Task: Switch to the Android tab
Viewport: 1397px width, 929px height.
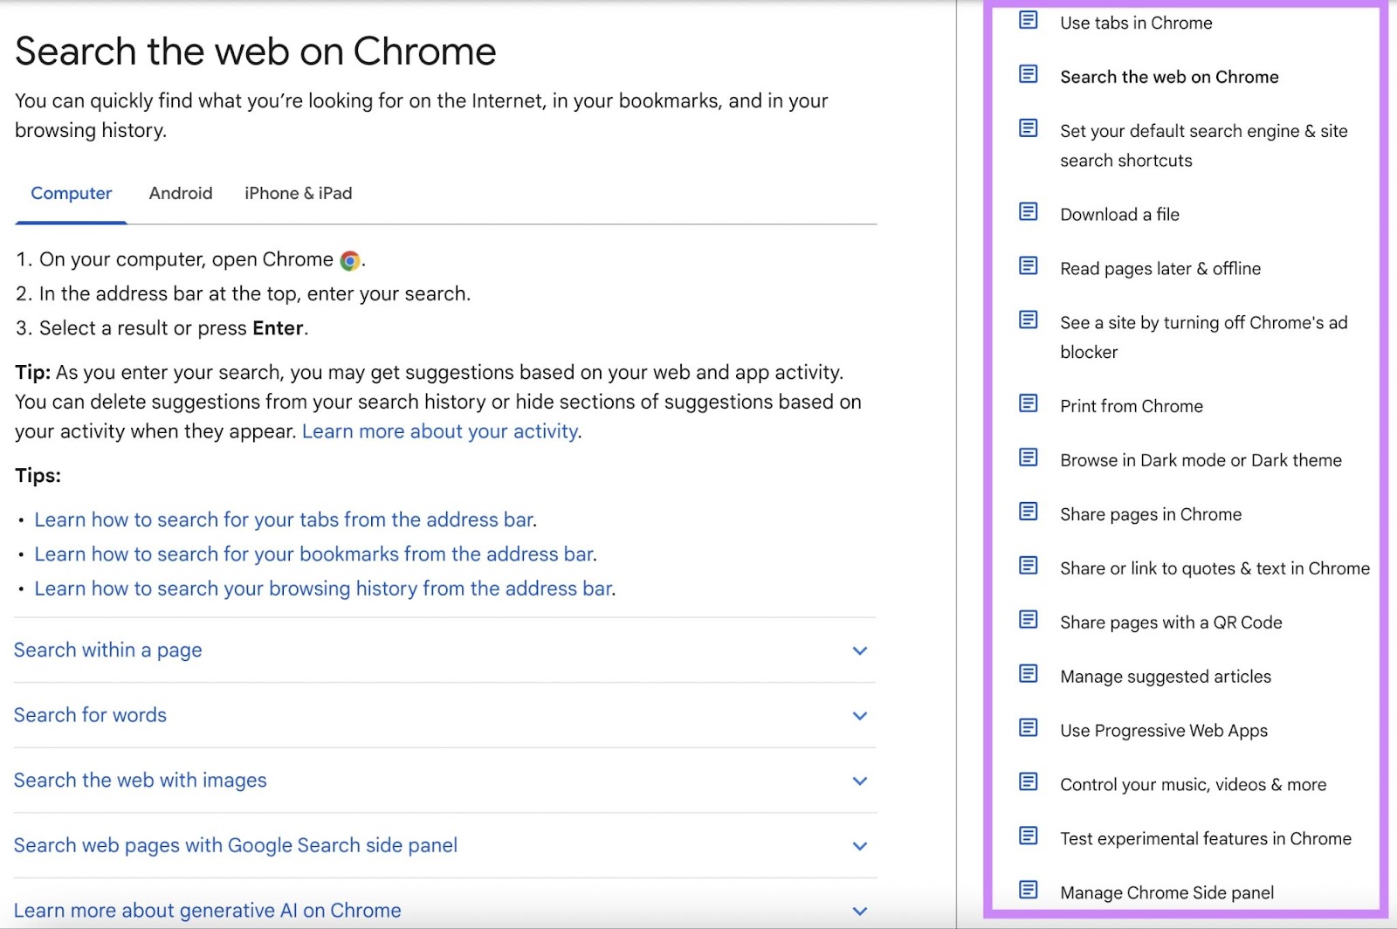Action: [181, 193]
